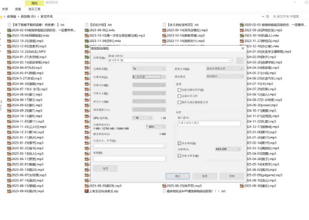The width and height of the screenshot is (309, 220).
Task: Click the archive password input field
Action: pos(209,123)
